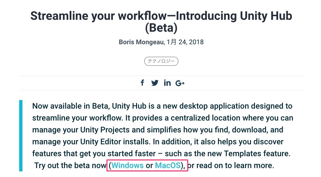Click the "Unity Editor installs" phrase

tap(115, 142)
